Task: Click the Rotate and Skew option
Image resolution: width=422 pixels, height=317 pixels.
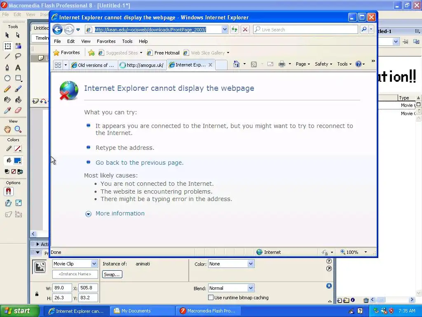Action: (8, 203)
